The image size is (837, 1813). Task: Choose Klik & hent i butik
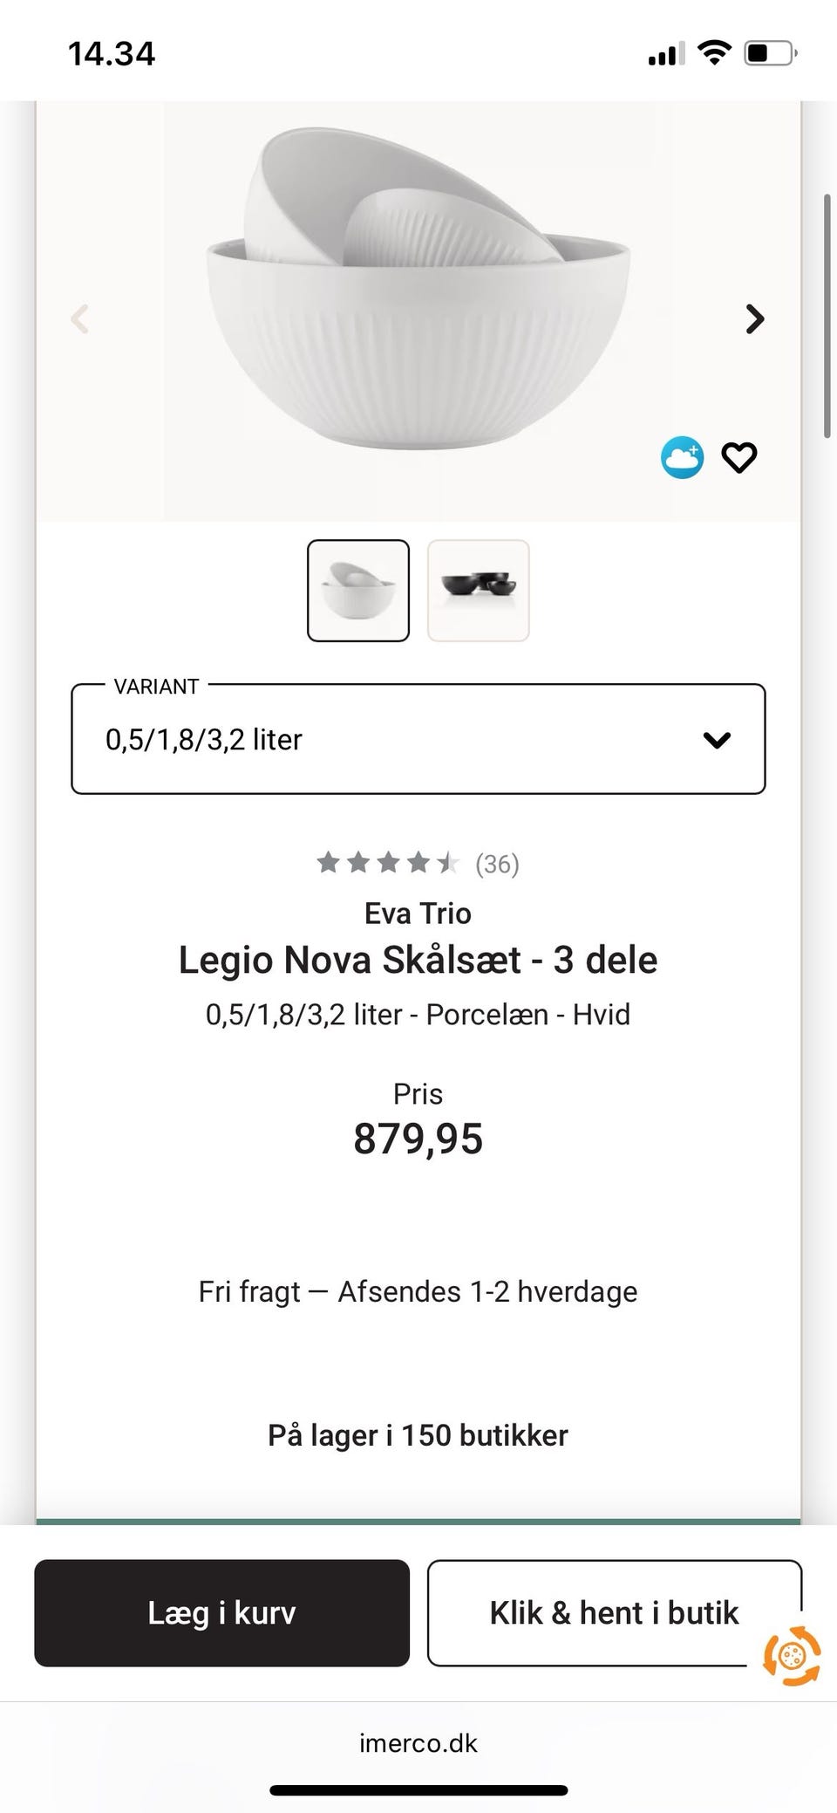point(614,1612)
